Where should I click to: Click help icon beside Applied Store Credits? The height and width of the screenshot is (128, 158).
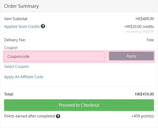[x=43, y=26]
